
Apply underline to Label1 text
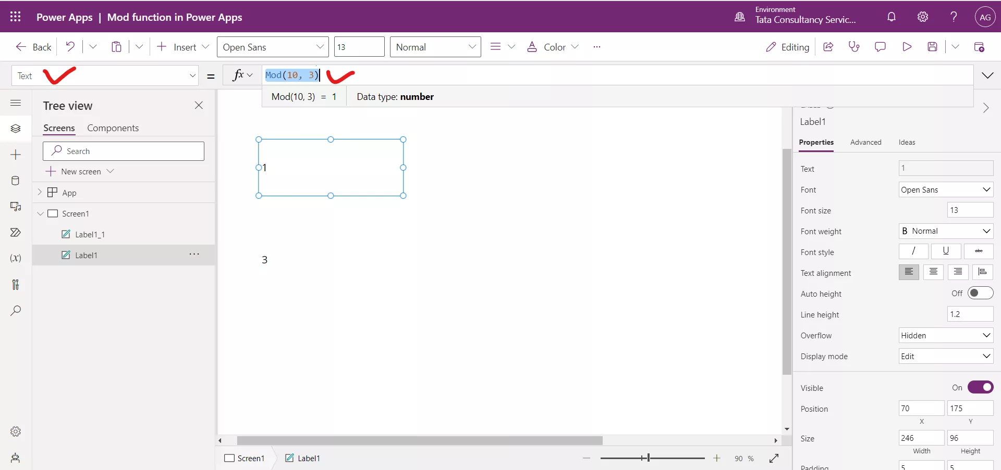pyautogui.click(x=946, y=251)
